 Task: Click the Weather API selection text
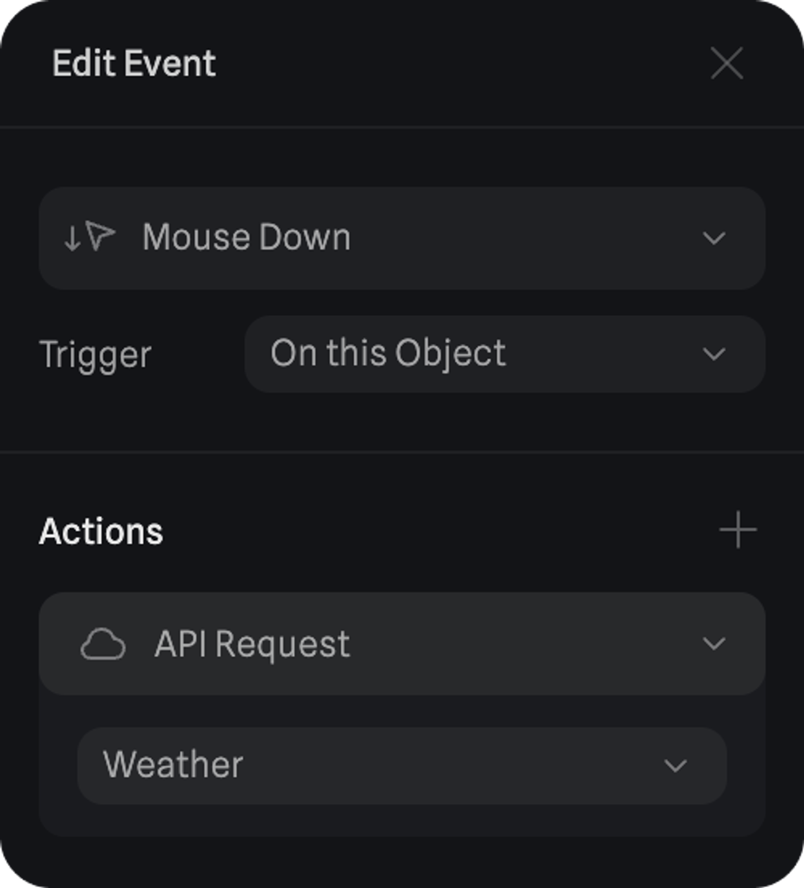pyautogui.click(x=173, y=765)
